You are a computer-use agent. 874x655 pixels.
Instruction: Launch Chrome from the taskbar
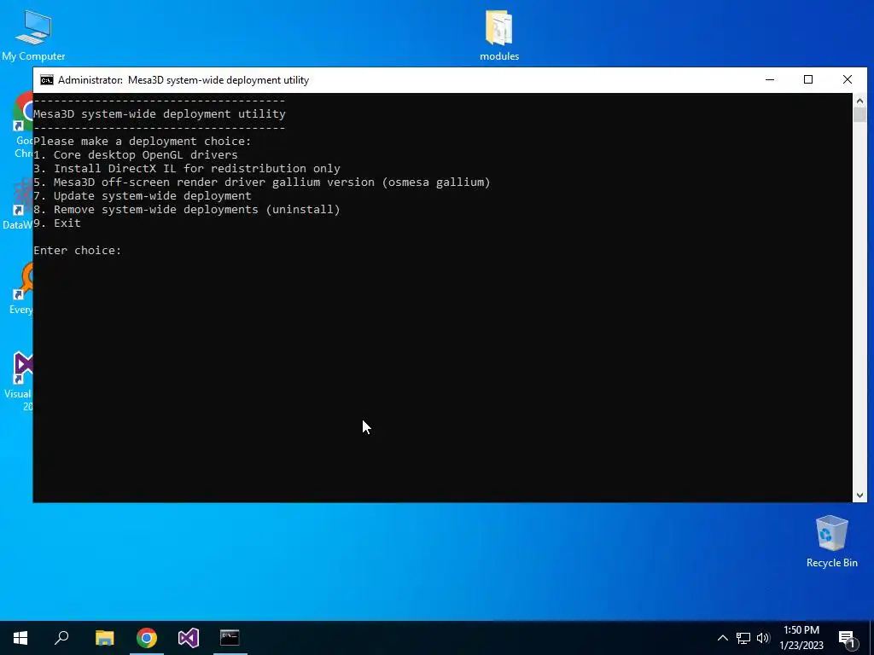[x=147, y=638]
